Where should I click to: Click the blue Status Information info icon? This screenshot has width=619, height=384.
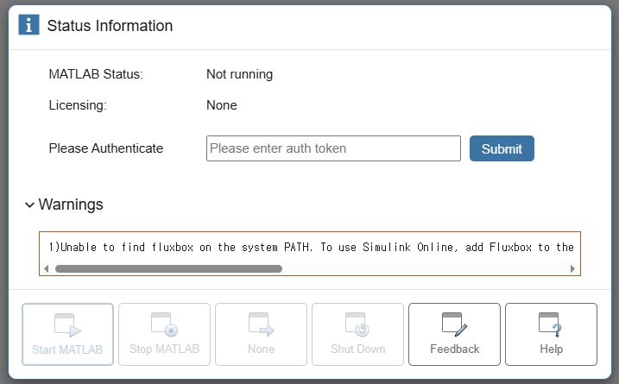[28, 25]
